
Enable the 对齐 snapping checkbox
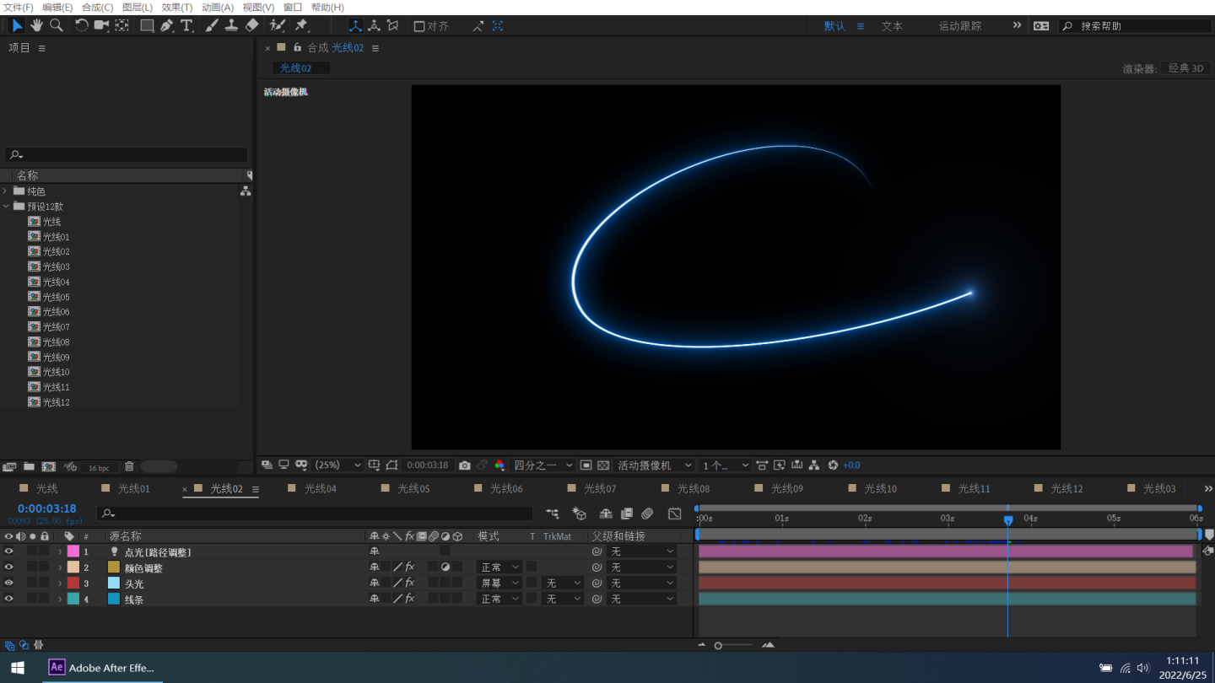419,26
